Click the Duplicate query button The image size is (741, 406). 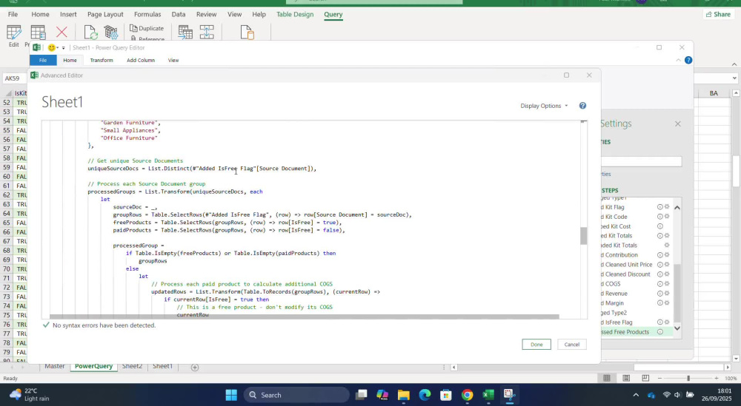(147, 28)
